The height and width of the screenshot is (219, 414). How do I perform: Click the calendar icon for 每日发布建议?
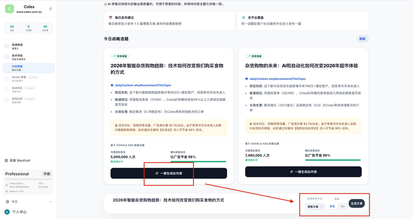tap(111, 18)
